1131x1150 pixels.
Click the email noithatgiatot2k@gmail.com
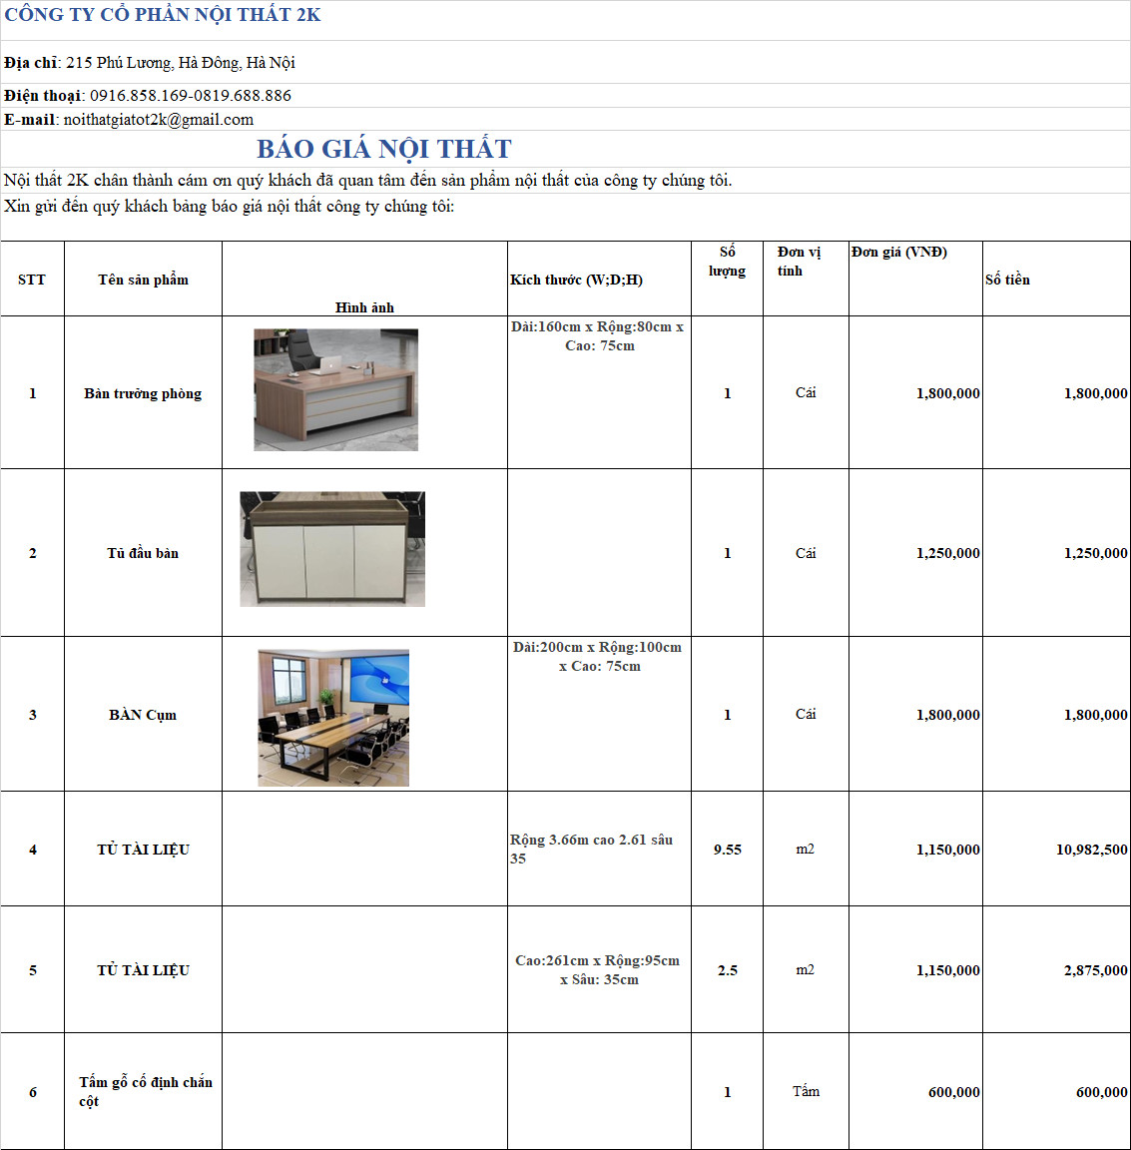pos(159,120)
